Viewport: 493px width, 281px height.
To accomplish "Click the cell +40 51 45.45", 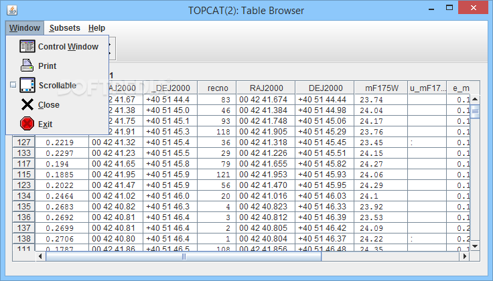I will coord(325,143).
